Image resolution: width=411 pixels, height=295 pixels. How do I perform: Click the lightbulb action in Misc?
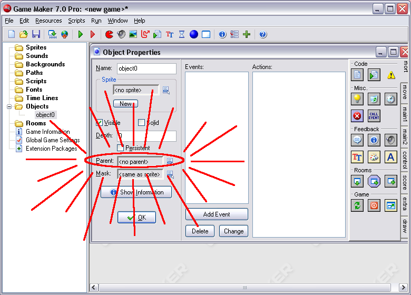pos(358,99)
